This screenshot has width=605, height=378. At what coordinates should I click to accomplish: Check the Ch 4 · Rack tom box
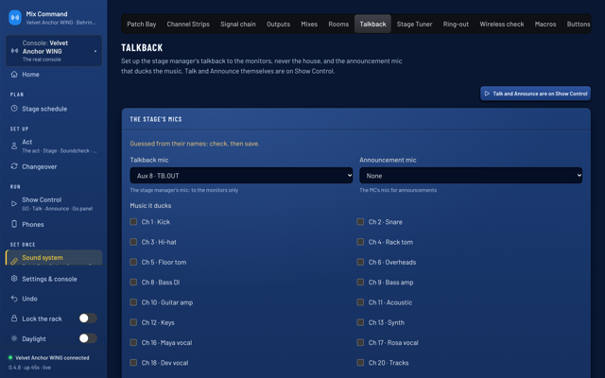pos(360,242)
